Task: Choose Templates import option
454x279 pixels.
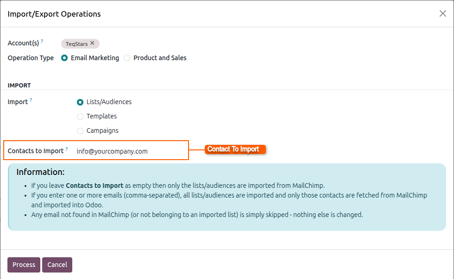Action: pos(80,116)
